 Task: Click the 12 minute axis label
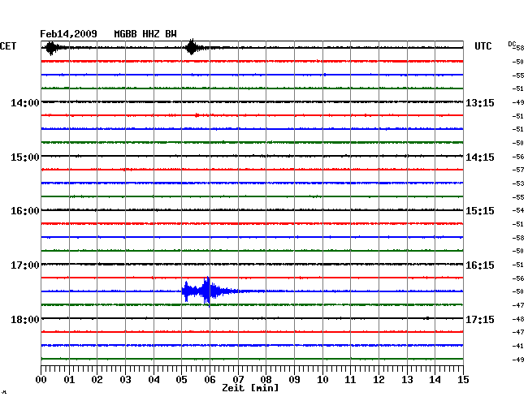379,379
